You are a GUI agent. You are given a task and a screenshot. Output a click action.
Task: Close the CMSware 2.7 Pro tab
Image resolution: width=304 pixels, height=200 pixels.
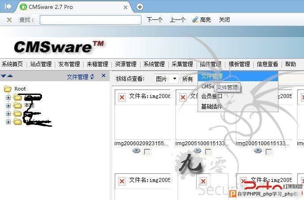[x=125, y=8]
